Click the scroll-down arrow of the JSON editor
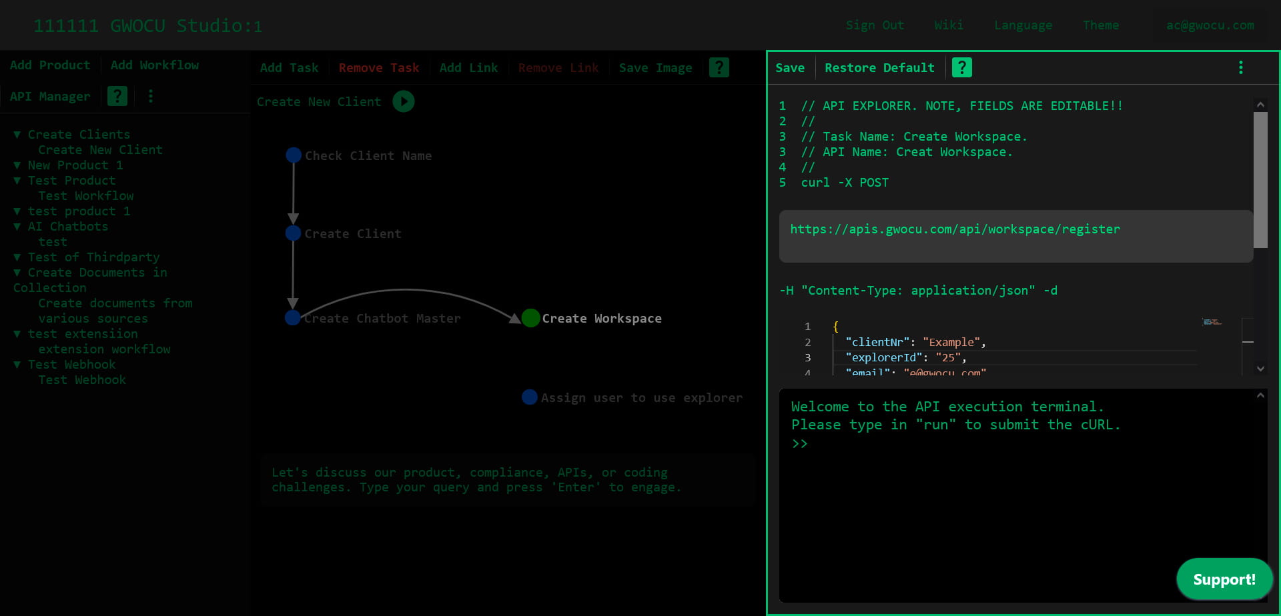This screenshot has height=616, width=1281. (x=1260, y=368)
